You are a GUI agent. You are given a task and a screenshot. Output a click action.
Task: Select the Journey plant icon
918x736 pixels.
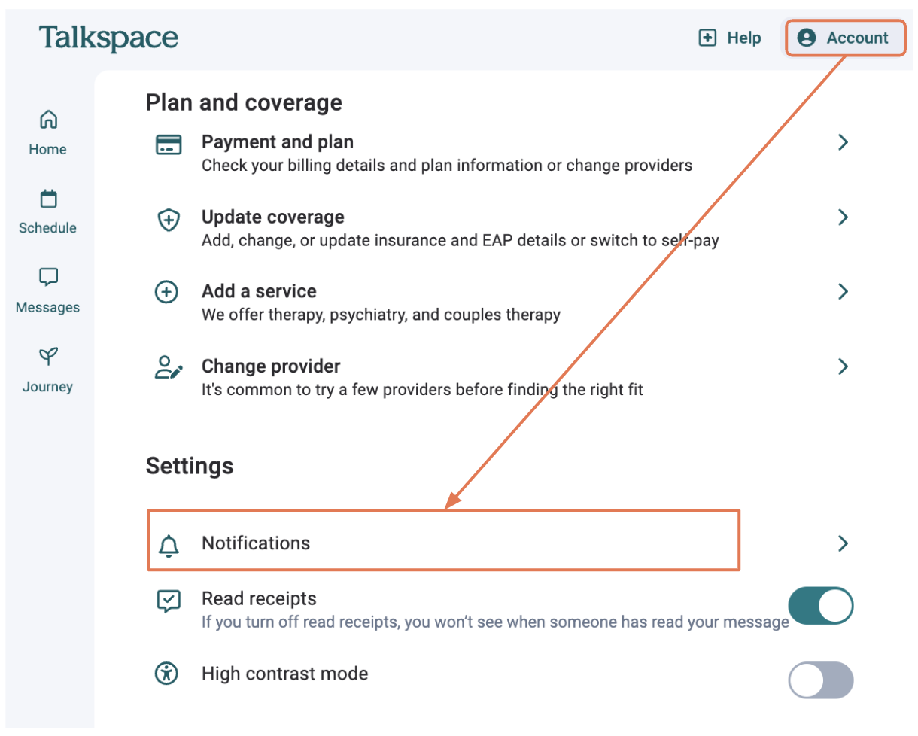47,356
